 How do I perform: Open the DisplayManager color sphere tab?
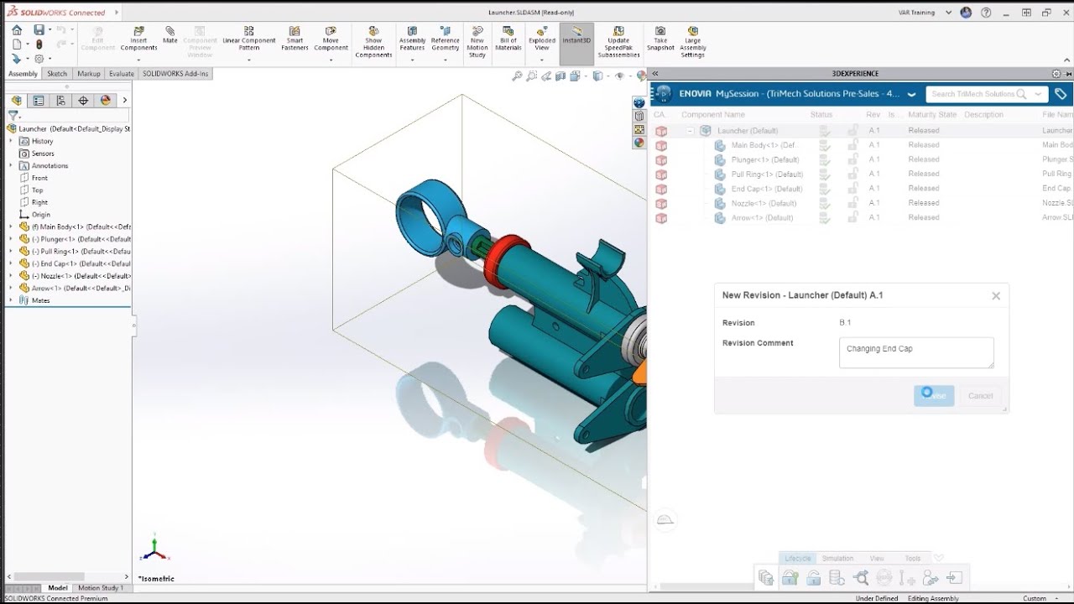pos(105,100)
